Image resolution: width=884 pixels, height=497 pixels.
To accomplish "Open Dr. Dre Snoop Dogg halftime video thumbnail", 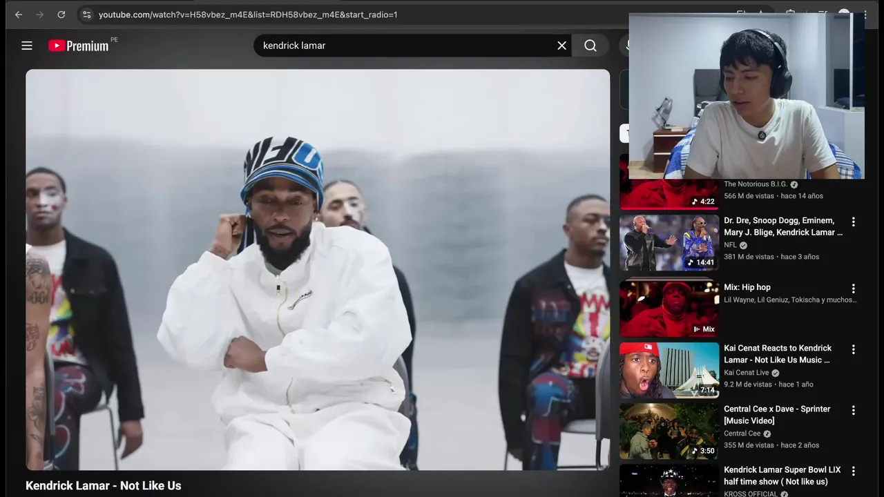I will click(669, 243).
